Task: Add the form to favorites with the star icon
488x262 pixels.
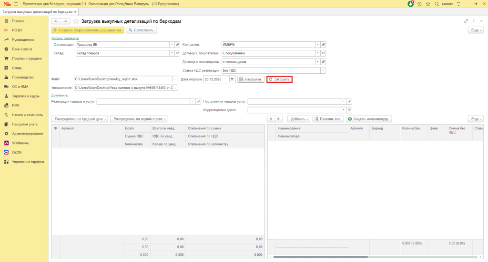Action: tap(76, 21)
